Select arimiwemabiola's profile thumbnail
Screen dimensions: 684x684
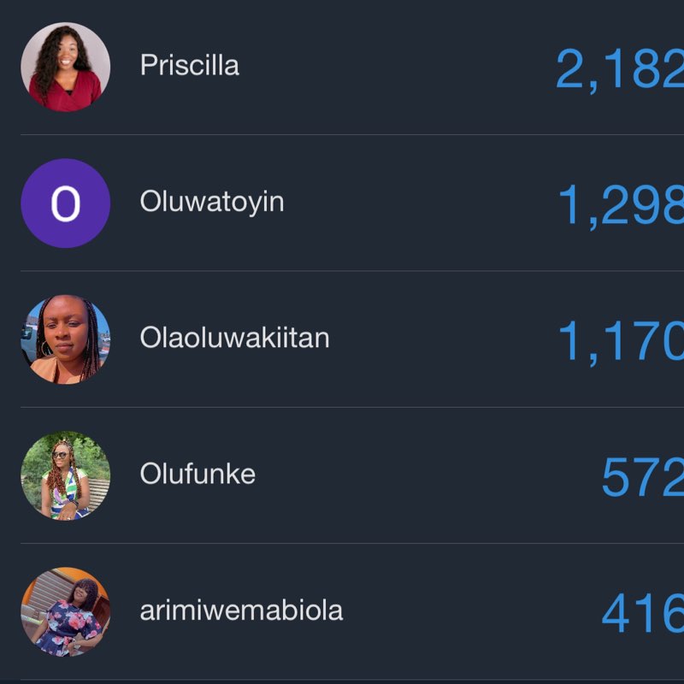click(65, 611)
